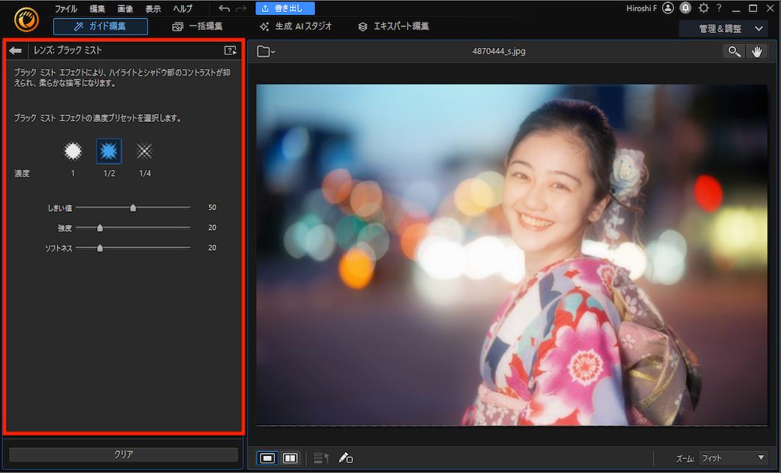Switch to the ガイド編集 tab
Image resolution: width=781 pixels, height=473 pixels.
pyautogui.click(x=100, y=26)
